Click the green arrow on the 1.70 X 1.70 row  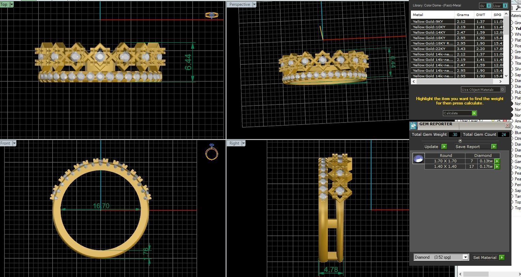pyautogui.click(x=497, y=161)
